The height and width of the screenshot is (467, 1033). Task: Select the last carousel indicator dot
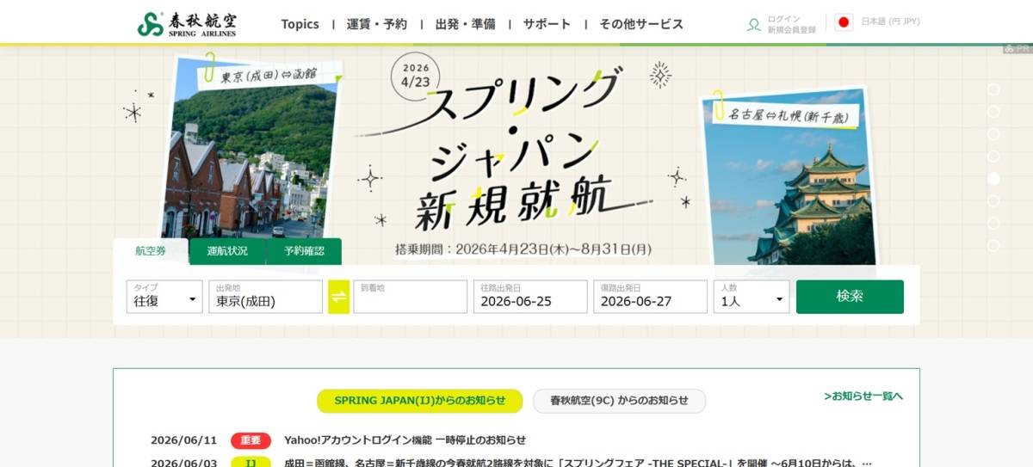pyautogui.click(x=993, y=245)
